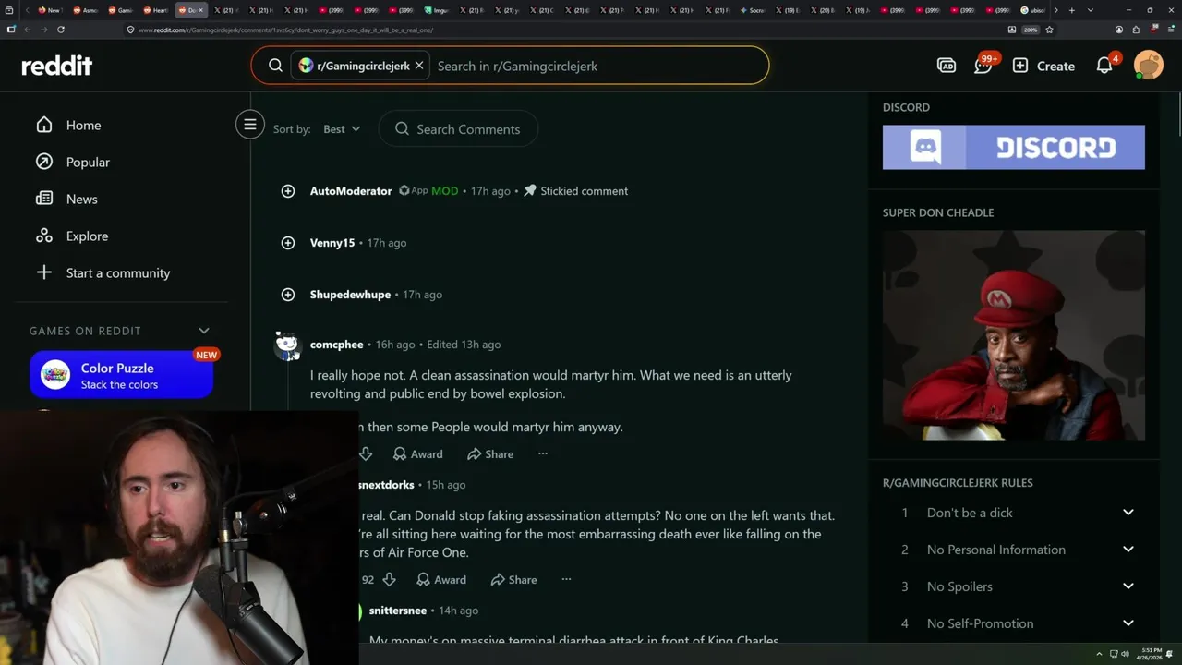
Task: Collapse the left navigation with hamburger button
Action: 250,124
